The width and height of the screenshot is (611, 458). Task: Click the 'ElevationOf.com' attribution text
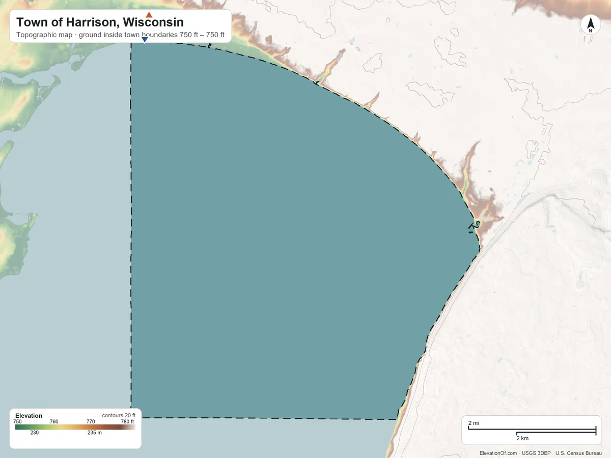point(499,453)
